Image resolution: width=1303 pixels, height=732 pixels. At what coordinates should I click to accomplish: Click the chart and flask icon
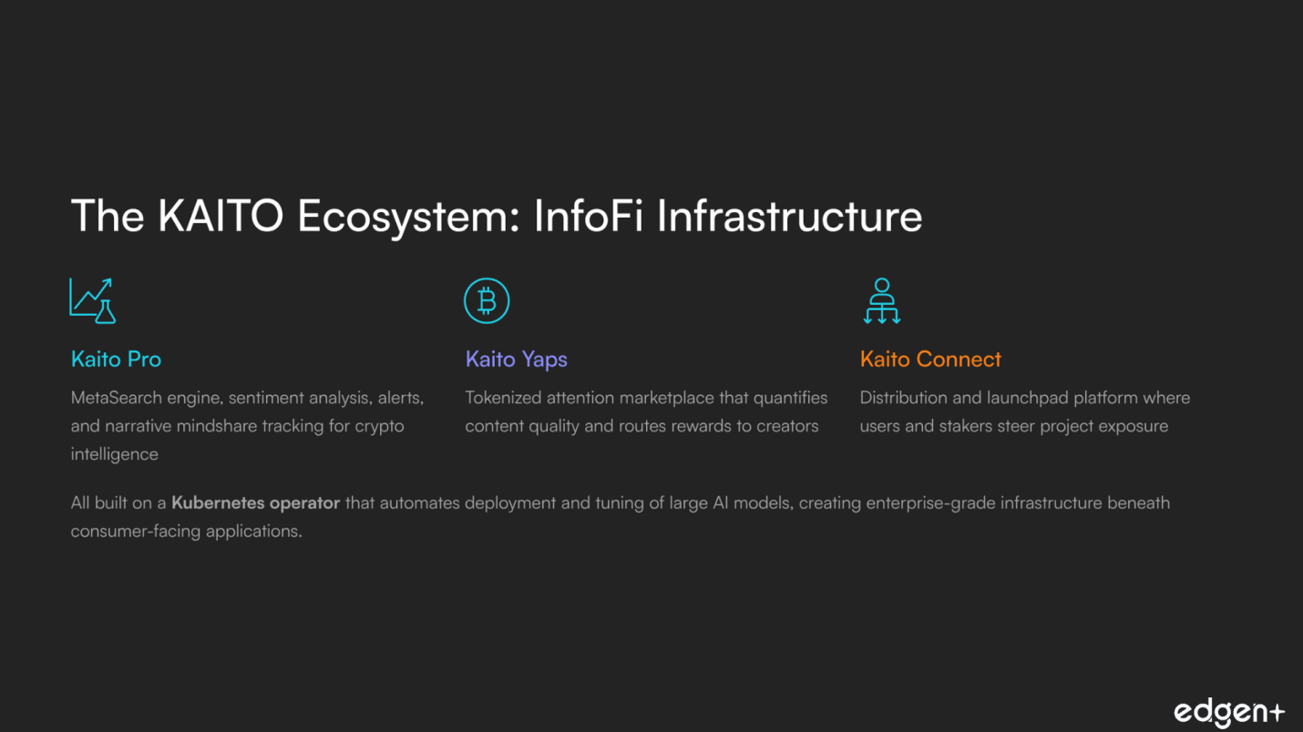pyautogui.click(x=93, y=300)
